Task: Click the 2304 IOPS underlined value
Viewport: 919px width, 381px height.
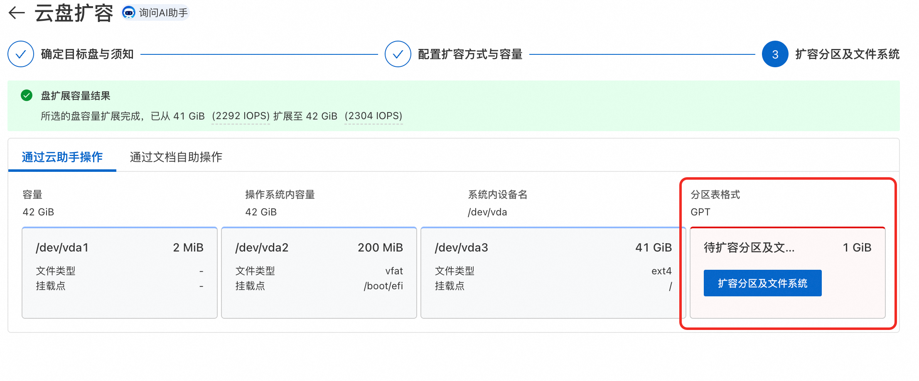Action: [x=373, y=116]
